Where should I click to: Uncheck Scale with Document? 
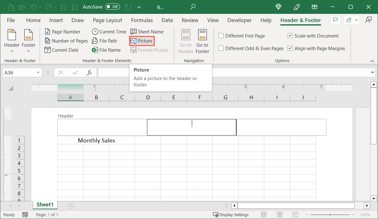click(x=290, y=36)
